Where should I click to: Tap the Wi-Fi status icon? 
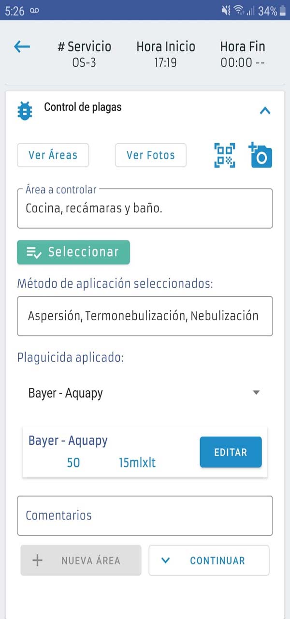coord(239,11)
